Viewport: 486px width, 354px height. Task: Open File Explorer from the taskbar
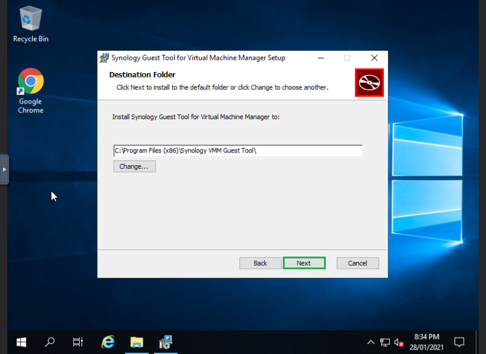pyautogui.click(x=137, y=342)
